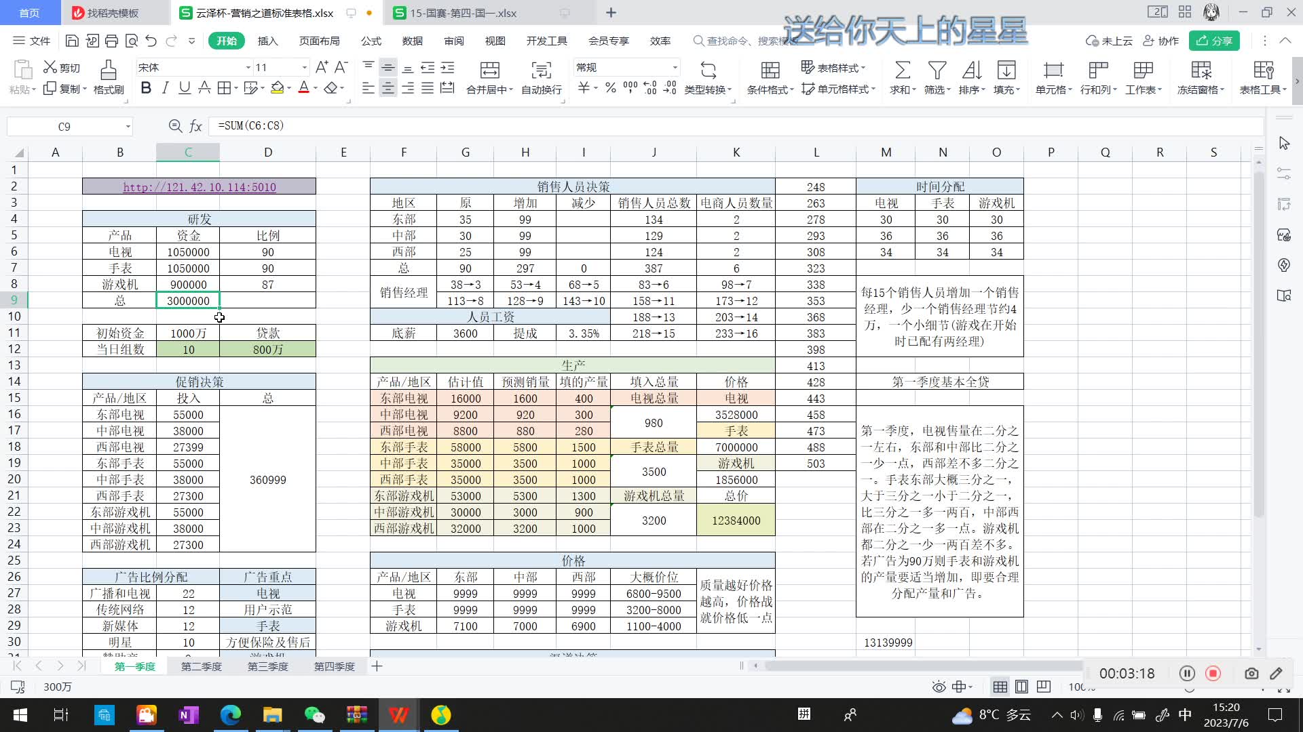The height and width of the screenshot is (732, 1303).
Task: Pause the screen recording
Action: point(1187,673)
